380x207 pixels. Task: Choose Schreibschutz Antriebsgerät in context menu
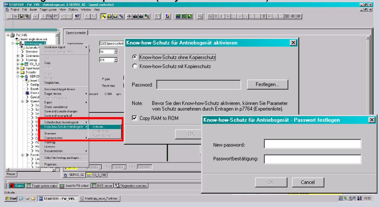(65, 122)
